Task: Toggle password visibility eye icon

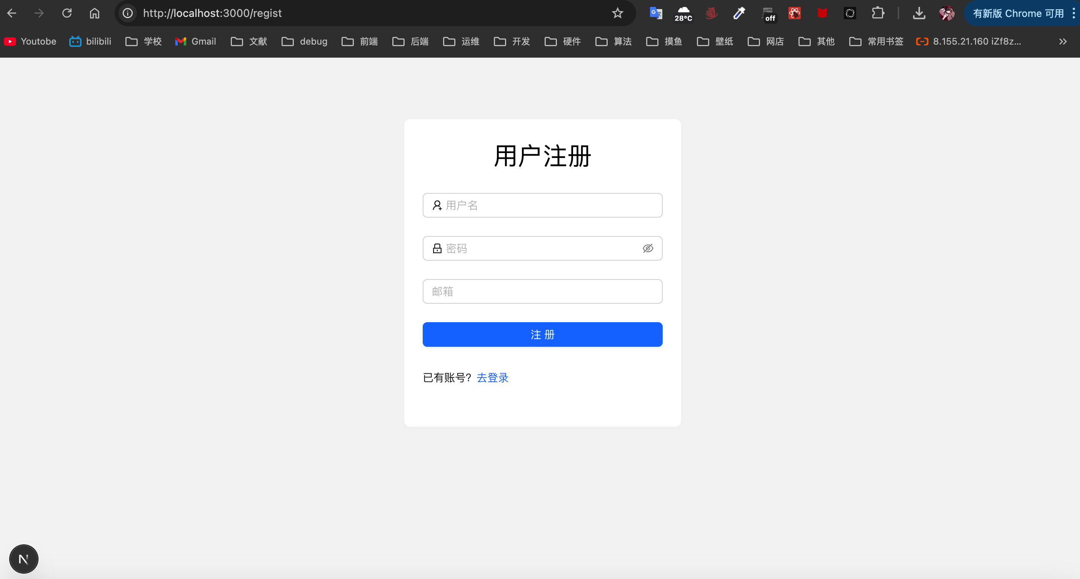Action: coord(647,248)
